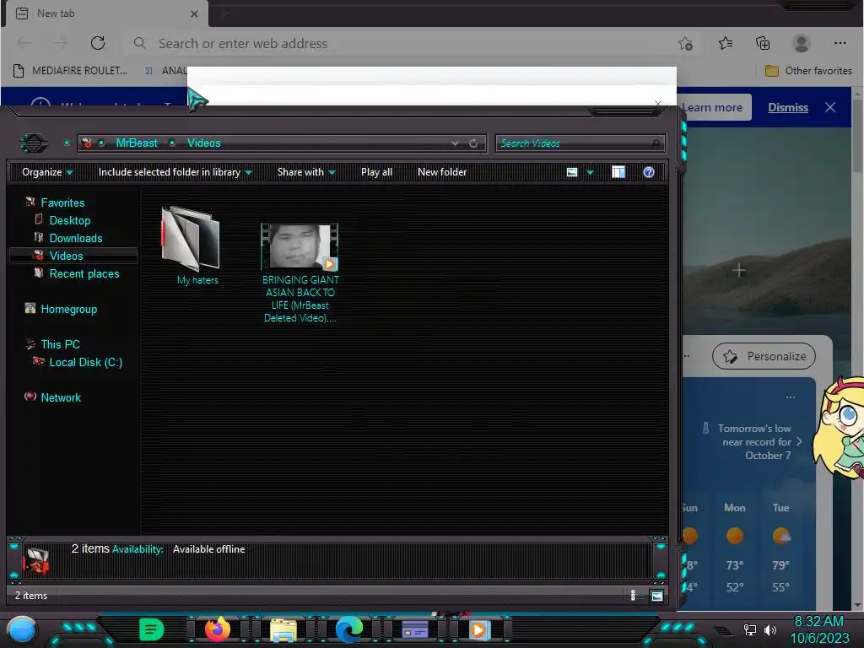
Task: Open the Edge profile avatar
Action: (x=801, y=43)
